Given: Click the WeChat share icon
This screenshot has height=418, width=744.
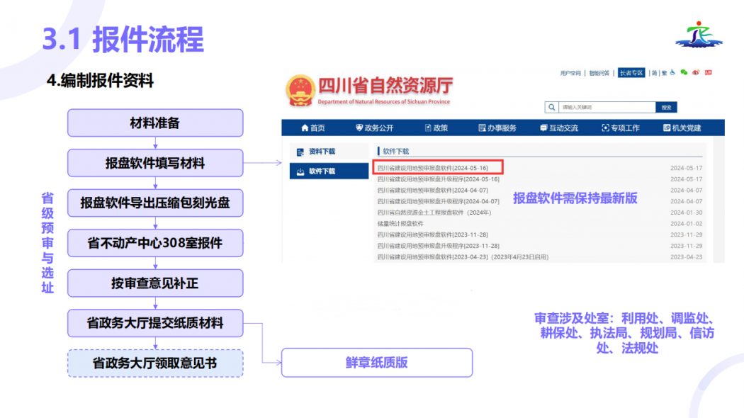Looking at the screenshot, I should coord(683,72).
